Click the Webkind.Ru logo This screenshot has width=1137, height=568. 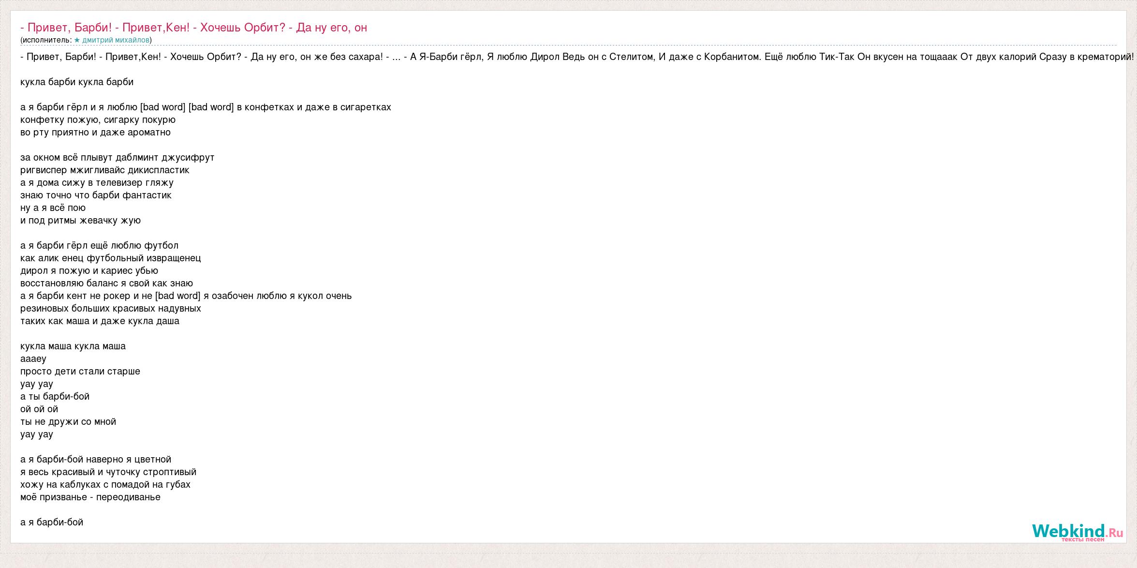click(1078, 533)
